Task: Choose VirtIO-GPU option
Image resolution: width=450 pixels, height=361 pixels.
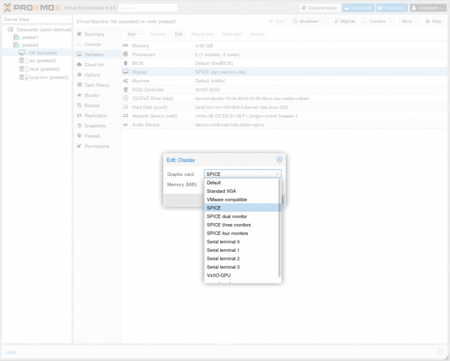Action: point(242,275)
